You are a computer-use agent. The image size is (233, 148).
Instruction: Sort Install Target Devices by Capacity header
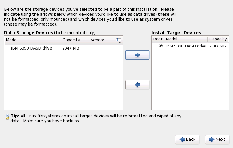(x=218, y=39)
